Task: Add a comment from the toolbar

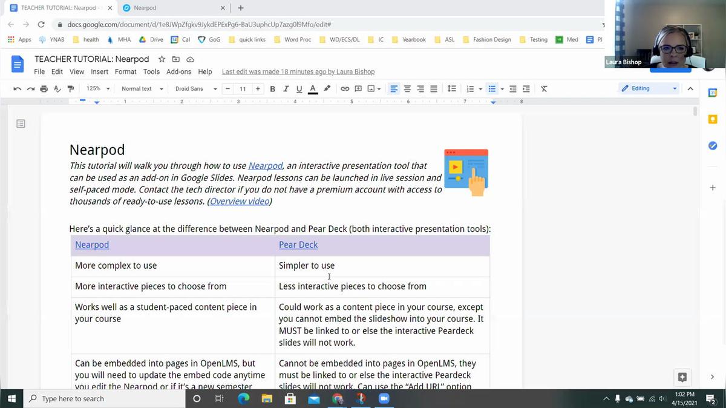Action: 358,89
